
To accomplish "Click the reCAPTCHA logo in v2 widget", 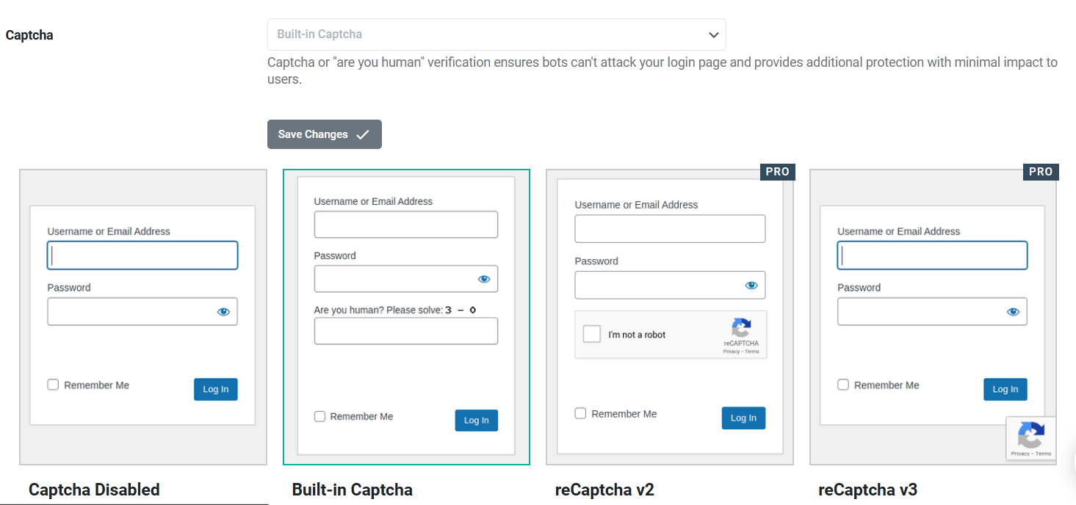I will (741, 328).
